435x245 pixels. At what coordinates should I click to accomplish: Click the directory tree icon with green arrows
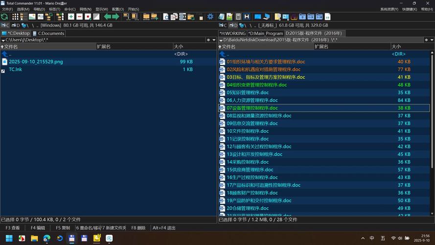click(49, 17)
